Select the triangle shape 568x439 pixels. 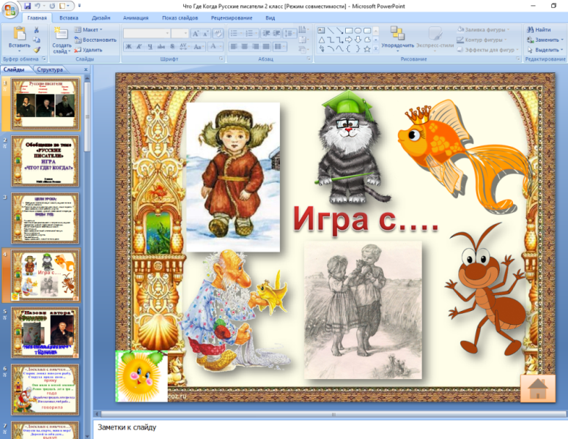[x=321, y=40]
